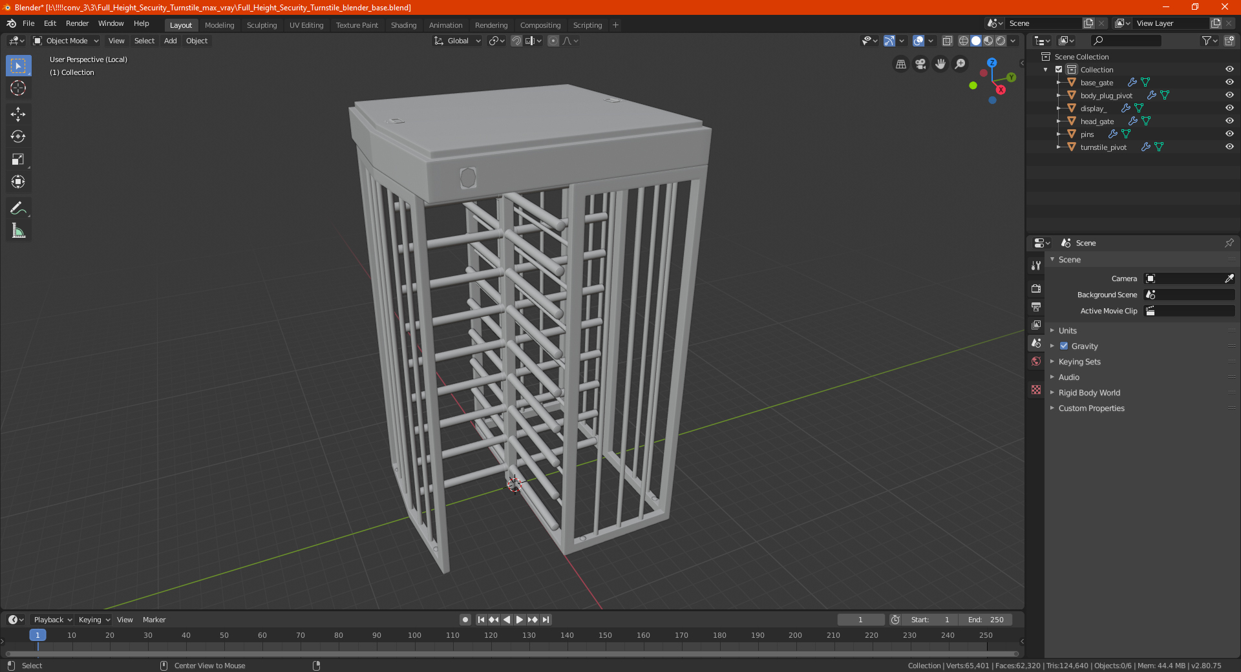Open the Playback dropdown
This screenshot has height=672, width=1241.
(52, 620)
